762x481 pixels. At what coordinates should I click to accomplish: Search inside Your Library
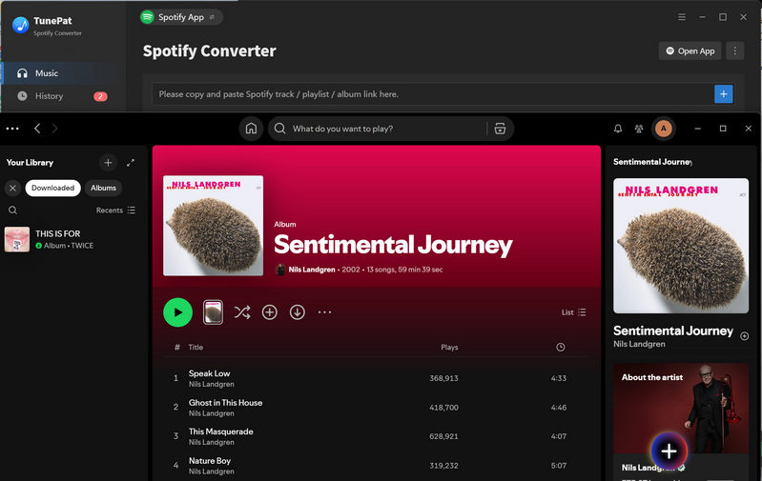point(13,210)
